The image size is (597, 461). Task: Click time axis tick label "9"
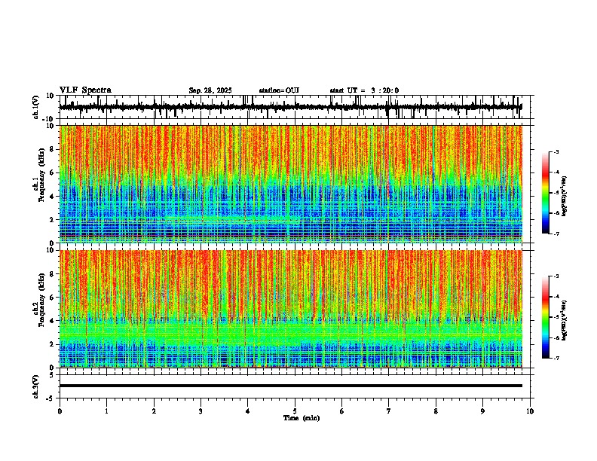coord(482,411)
